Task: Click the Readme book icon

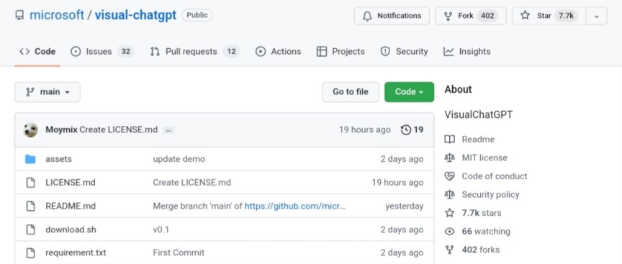Action: coord(449,140)
